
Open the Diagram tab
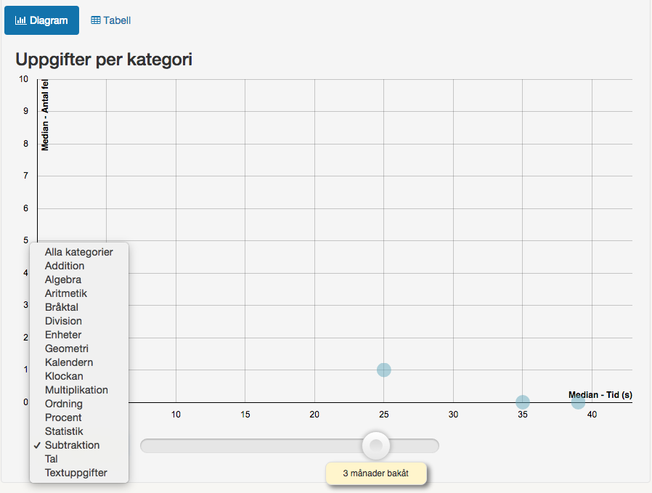point(41,20)
